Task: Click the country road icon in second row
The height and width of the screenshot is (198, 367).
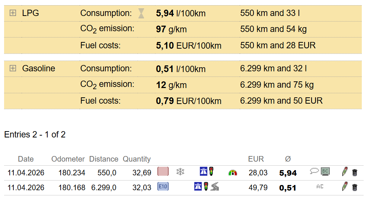Action: [215, 186]
